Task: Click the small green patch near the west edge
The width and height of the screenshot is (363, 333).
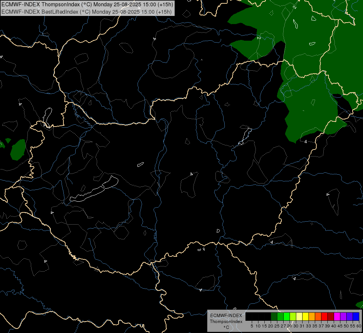Action: click(x=18, y=149)
